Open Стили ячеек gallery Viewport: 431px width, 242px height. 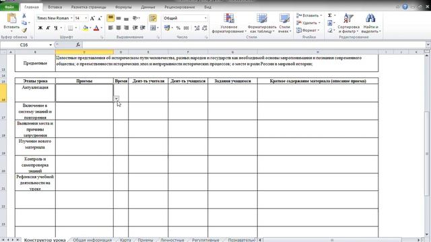click(284, 24)
